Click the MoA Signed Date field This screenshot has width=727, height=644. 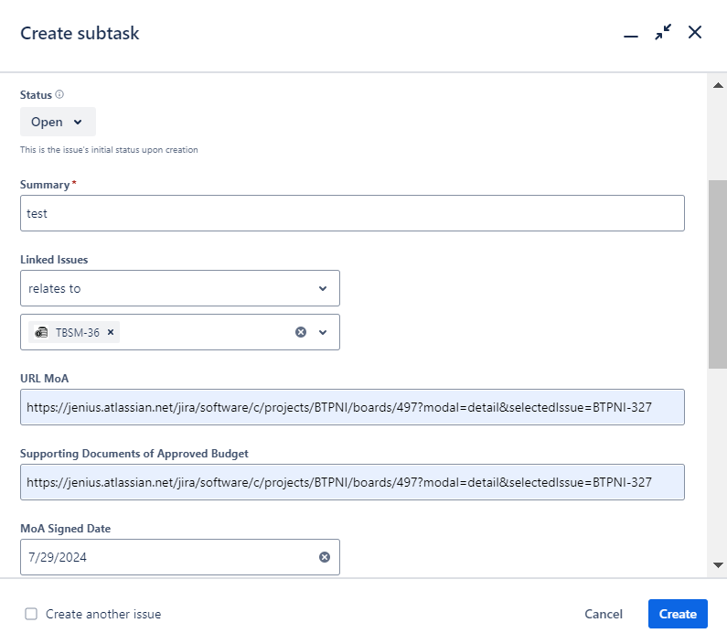[x=180, y=557]
